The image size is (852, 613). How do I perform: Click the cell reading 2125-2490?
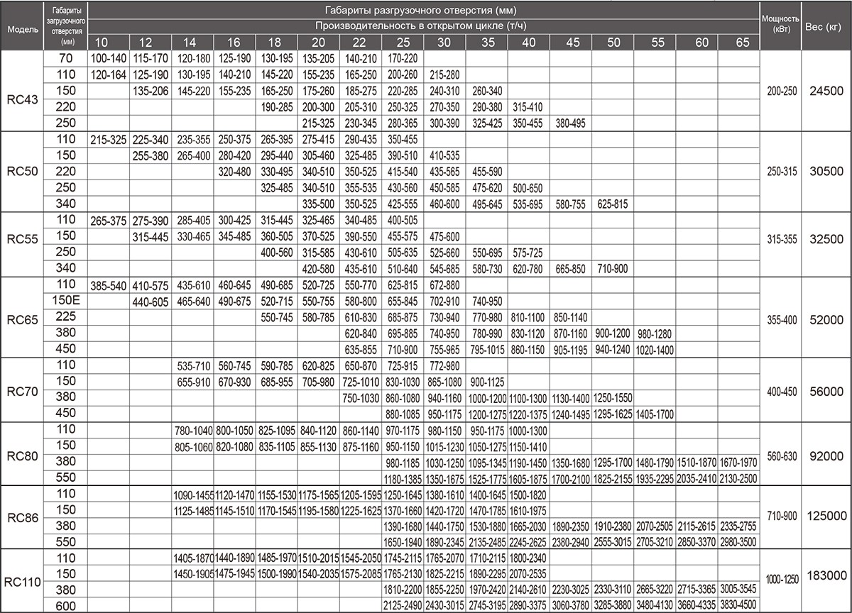402,605
